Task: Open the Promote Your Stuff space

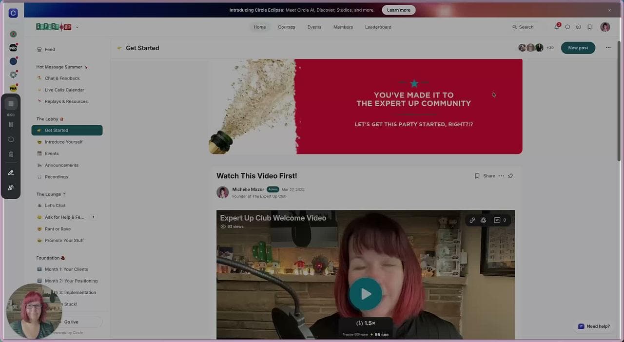Action: [67, 240]
